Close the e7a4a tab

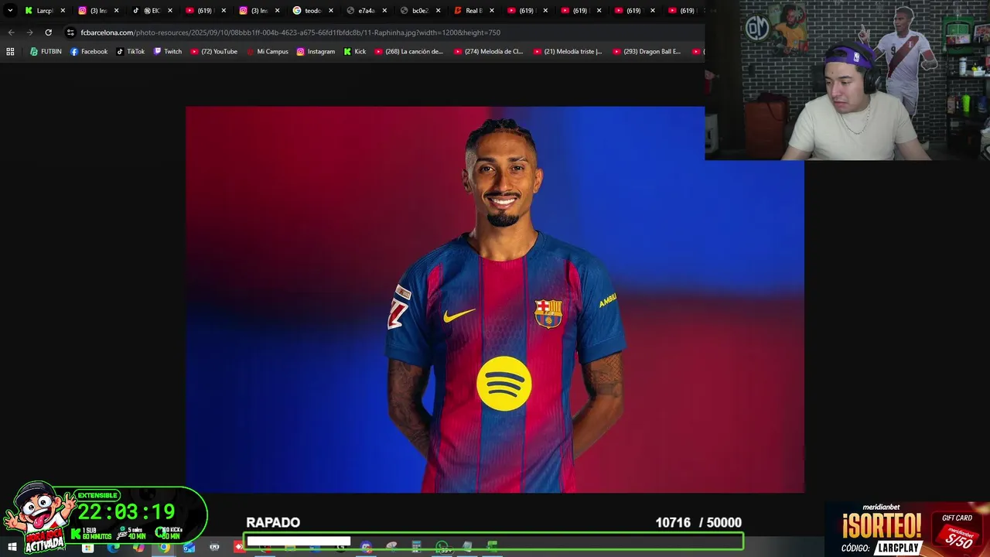pyautogui.click(x=384, y=11)
